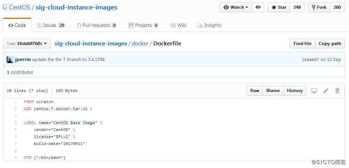Switch to the Issues tab
Image resolution: width=349 pixels, height=168 pixels.
[x=51, y=25]
